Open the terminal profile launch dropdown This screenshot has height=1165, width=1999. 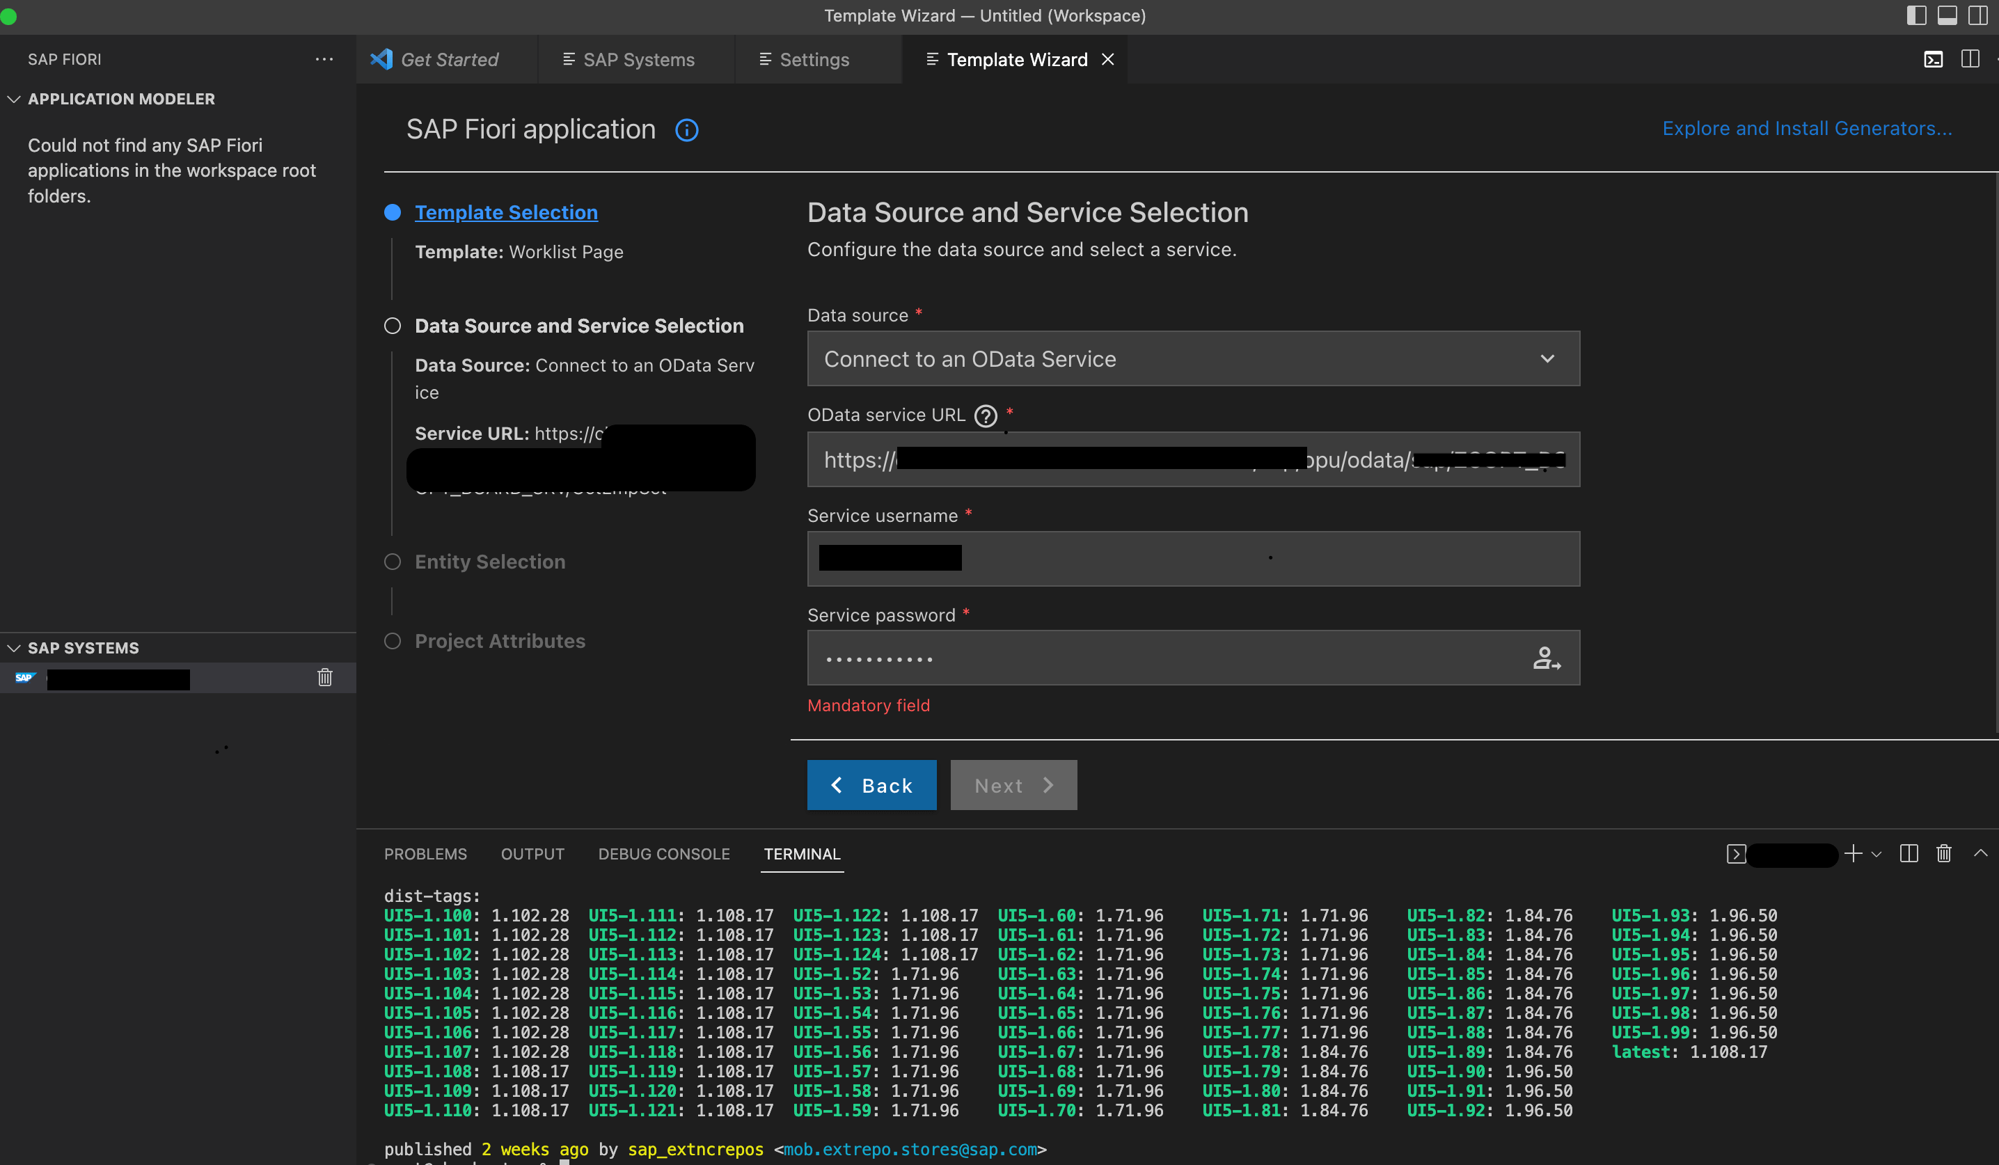pyautogui.click(x=1875, y=854)
